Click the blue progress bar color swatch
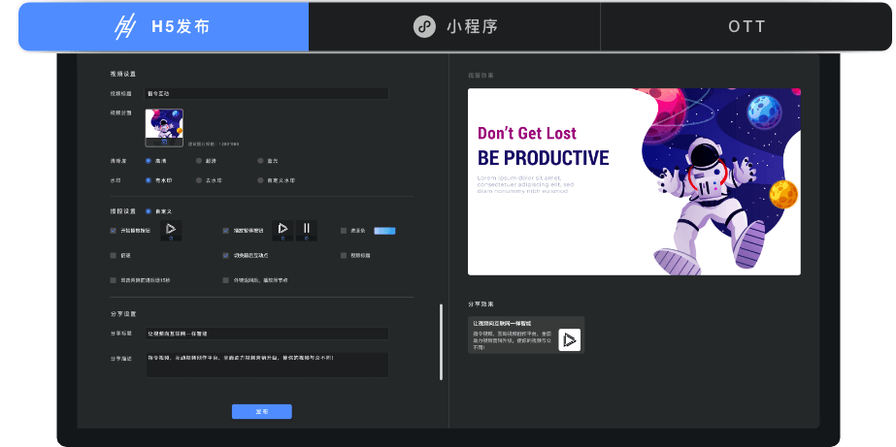This screenshot has width=896, height=447. [x=384, y=231]
